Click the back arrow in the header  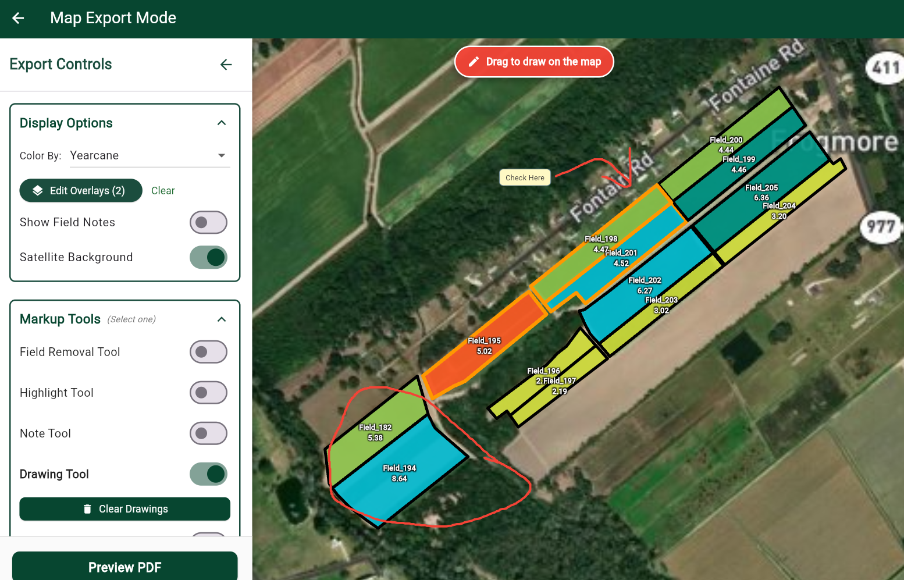pyautogui.click(x=17, y=18)
